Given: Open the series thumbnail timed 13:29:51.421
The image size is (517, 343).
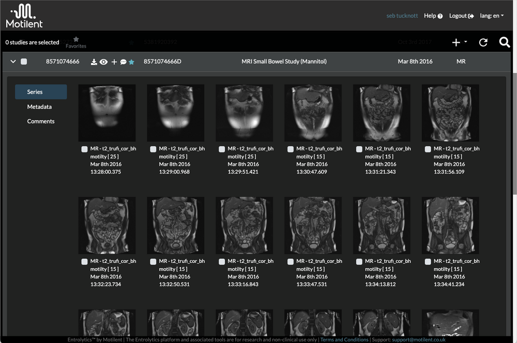Looking at the screenshot, I should tap(245, 113).
